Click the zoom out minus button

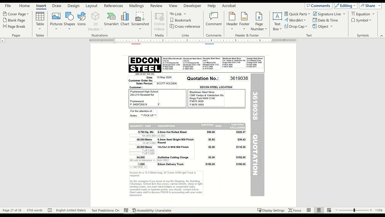(x=337, y=210)
